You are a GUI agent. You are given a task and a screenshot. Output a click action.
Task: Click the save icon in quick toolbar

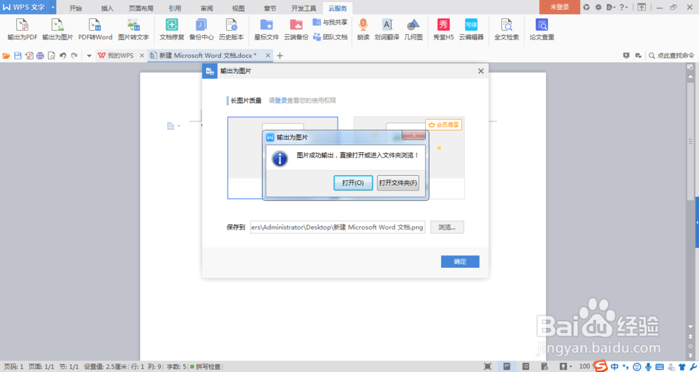click(18, 56)
